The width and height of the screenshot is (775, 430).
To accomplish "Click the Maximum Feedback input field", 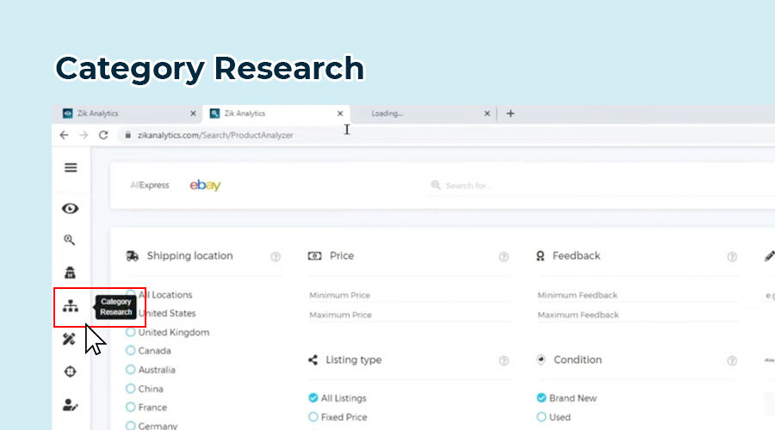I will click(x=633, y=315).
